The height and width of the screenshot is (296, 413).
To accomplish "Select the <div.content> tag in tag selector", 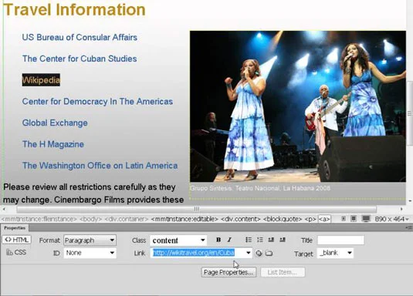I will click(241, 219).
